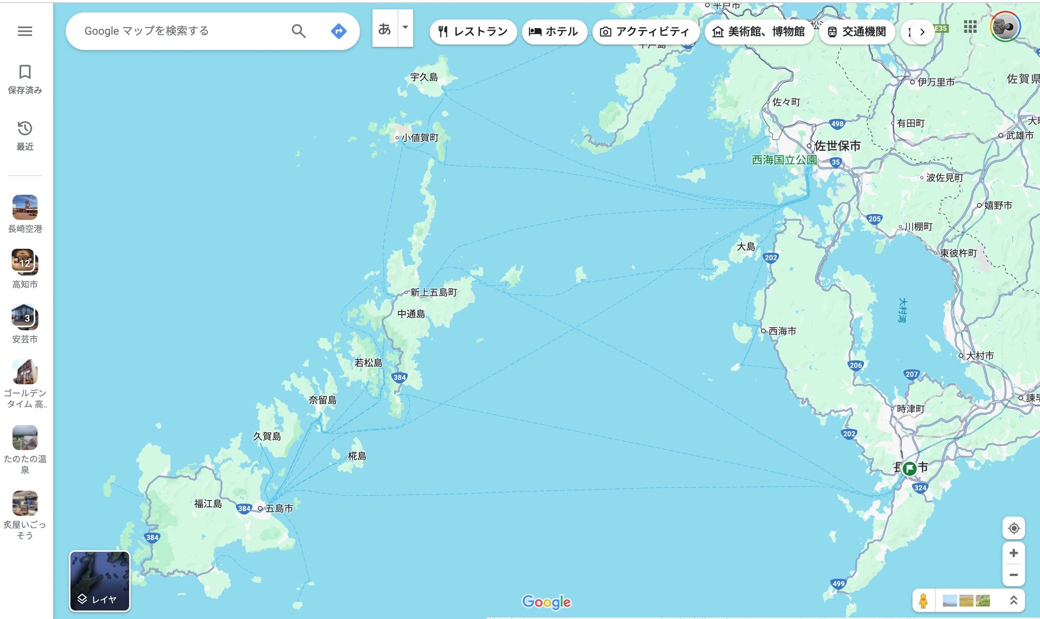Viewport: 1040px width, 619px height.
Task: Click the 伊万里市 city label
Action: pos(936,82)
